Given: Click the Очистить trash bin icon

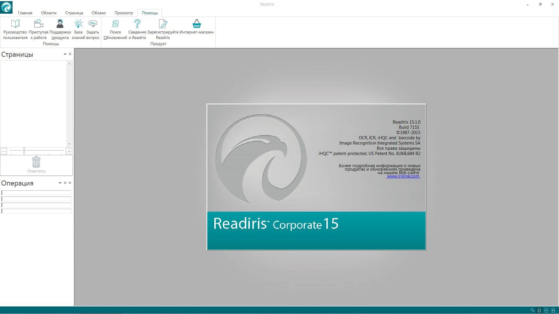Looking at the screenshot, I should [x=36, y=162].
